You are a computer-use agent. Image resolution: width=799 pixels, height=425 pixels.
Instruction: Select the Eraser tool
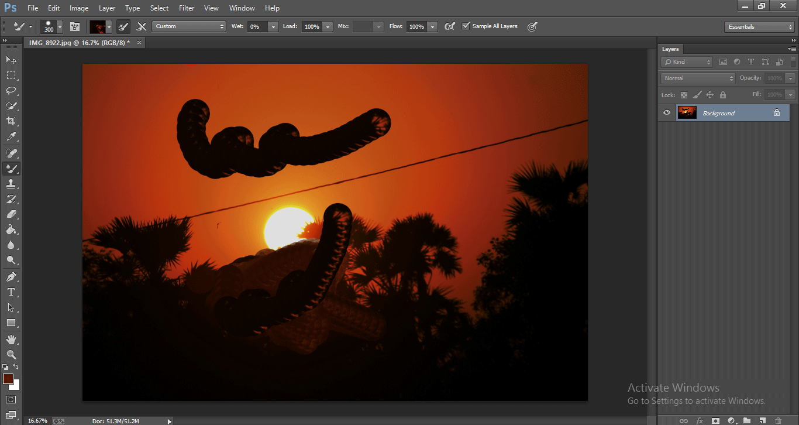11,214
